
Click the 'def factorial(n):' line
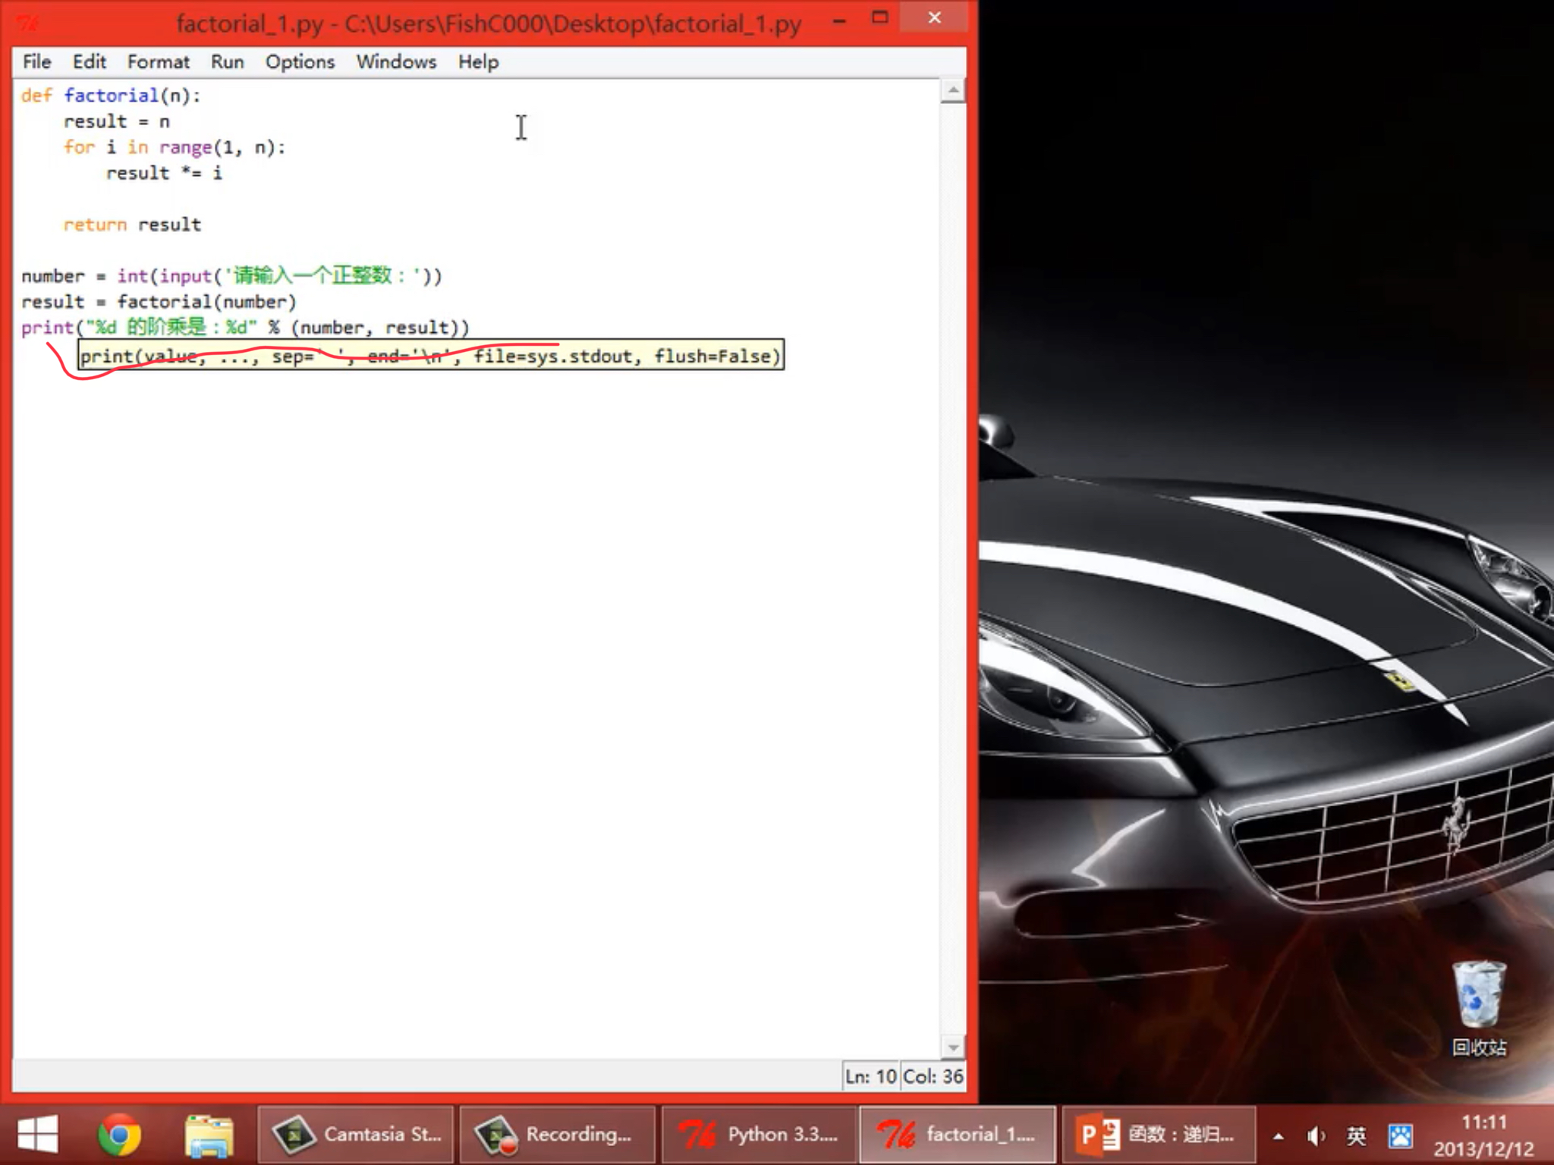coord(111,96)
